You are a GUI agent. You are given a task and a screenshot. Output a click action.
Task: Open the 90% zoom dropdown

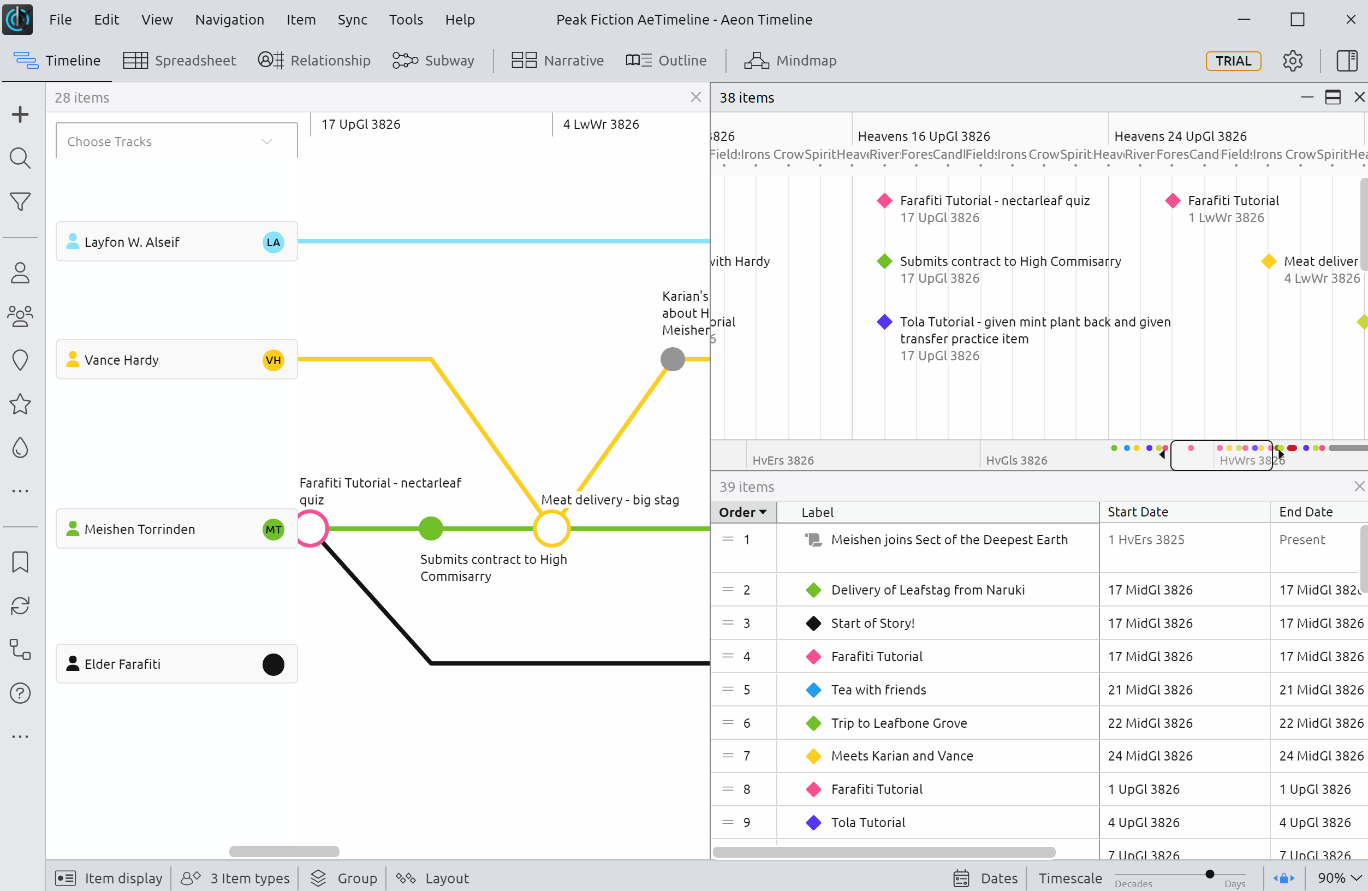click(1339, 878)
